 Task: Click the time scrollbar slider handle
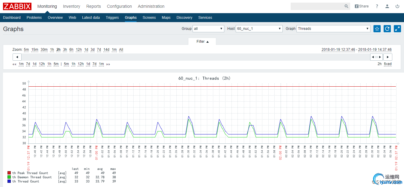click(376, 57)
